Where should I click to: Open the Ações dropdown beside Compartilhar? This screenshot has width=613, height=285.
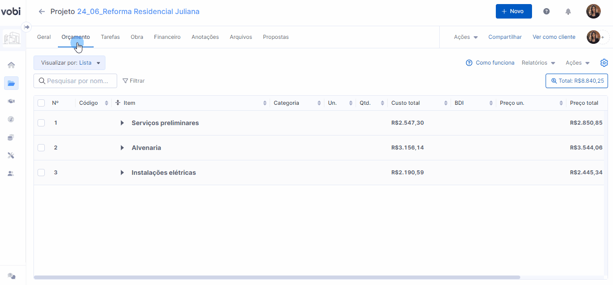pos(466,37)
